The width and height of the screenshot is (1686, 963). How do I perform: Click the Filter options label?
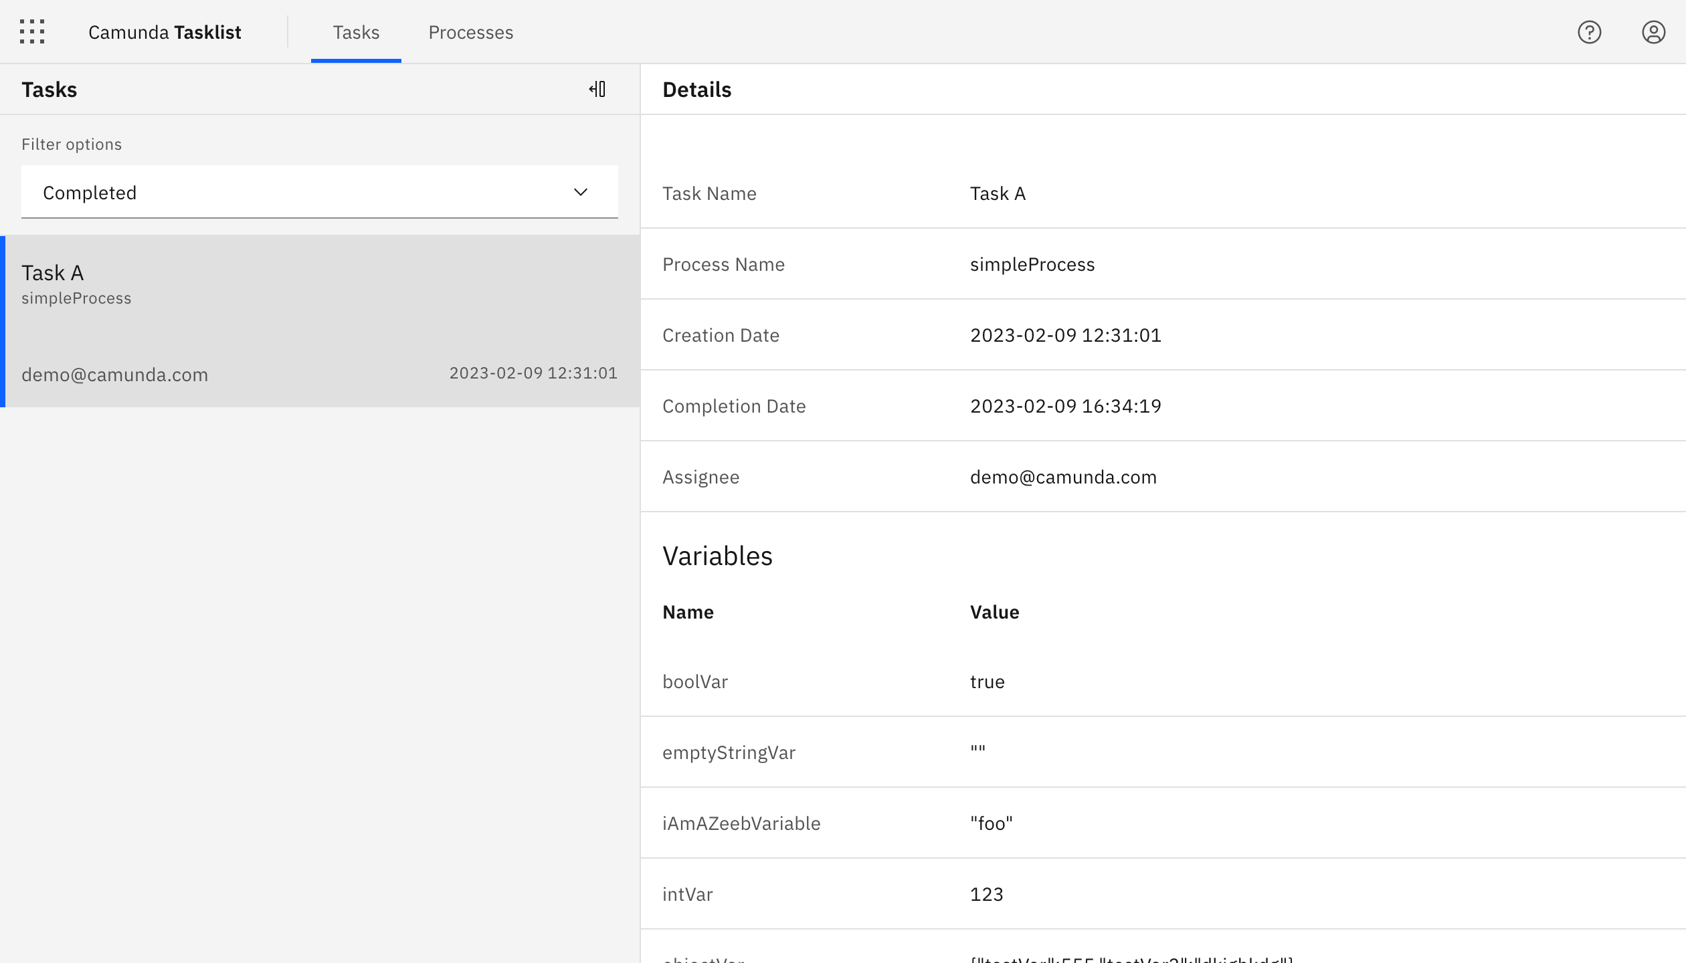point(72,144)
